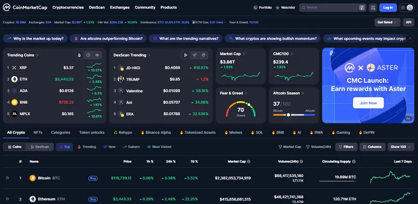418x204 pixels.
Task: Select the Top list filter
Action: (x=64, y=147)
